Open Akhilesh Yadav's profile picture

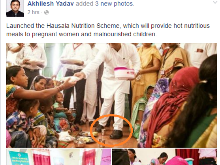point(15,8)
